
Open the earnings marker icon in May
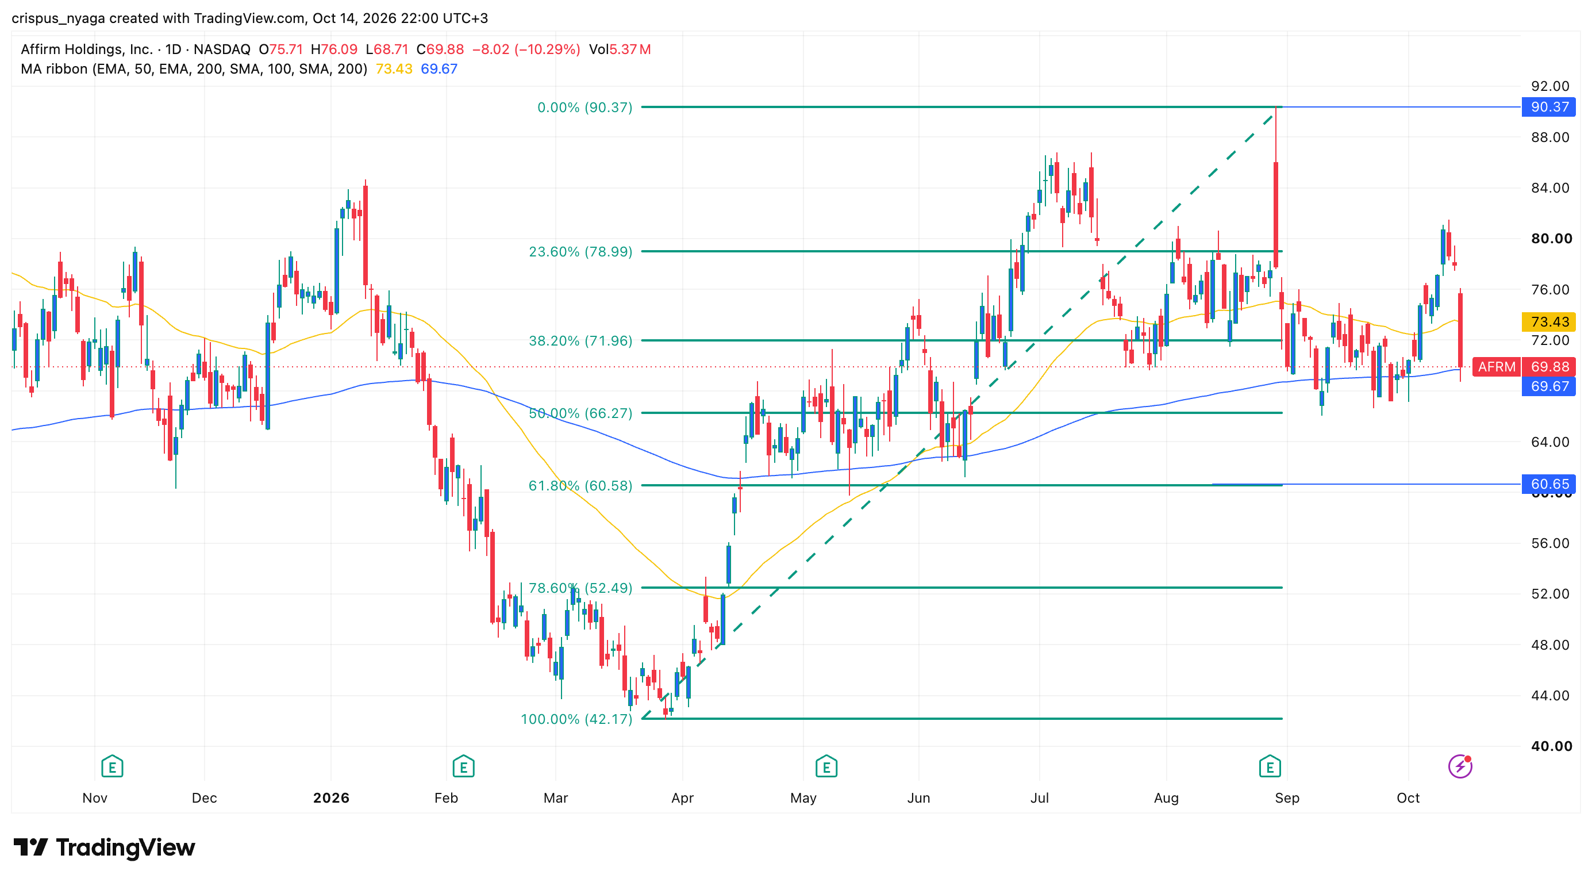coord(826,766)
